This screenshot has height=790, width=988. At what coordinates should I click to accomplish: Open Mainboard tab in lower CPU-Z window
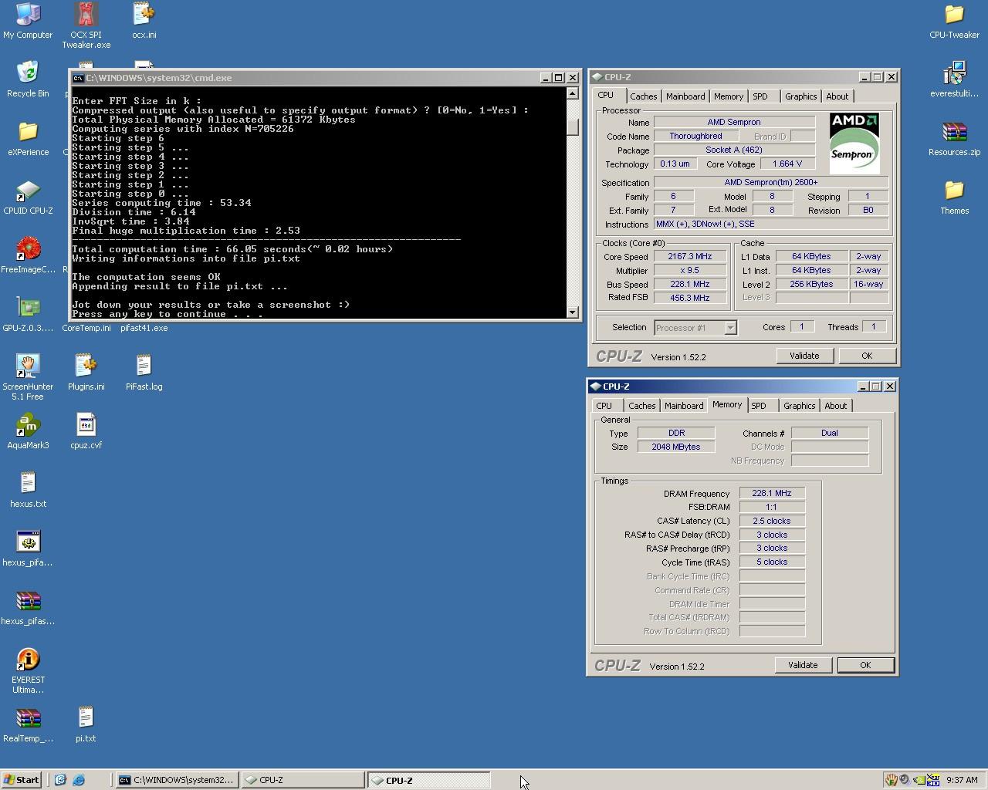[684, 406]
